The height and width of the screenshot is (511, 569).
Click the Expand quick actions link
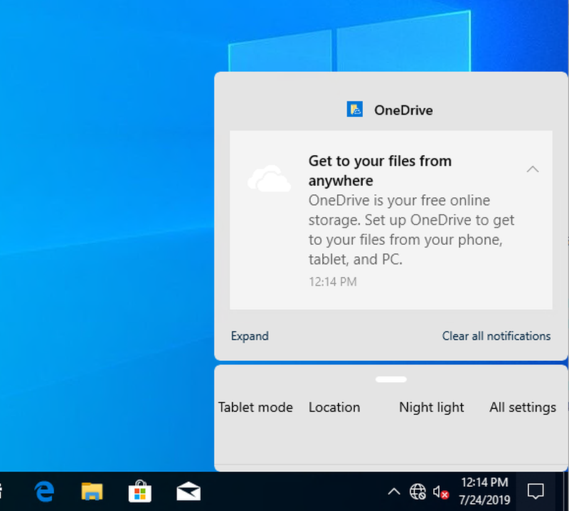[x=250, y=336]
